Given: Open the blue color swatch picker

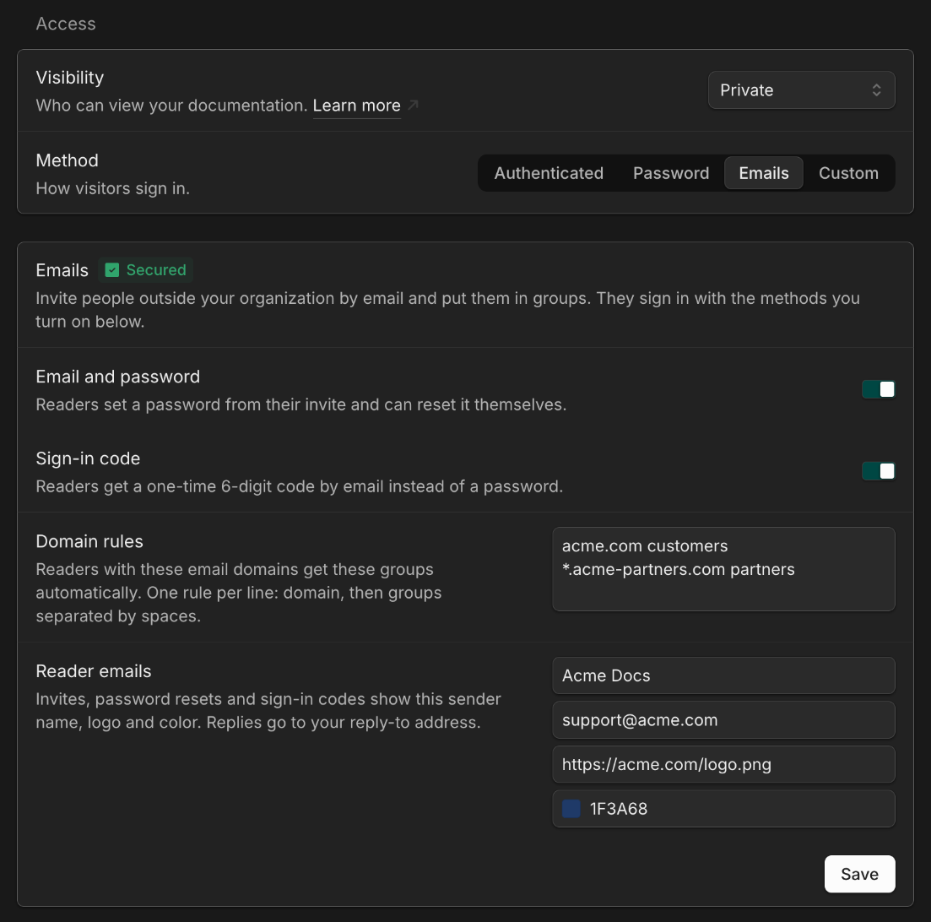Looking at the screenshot, I should point(571,809).
